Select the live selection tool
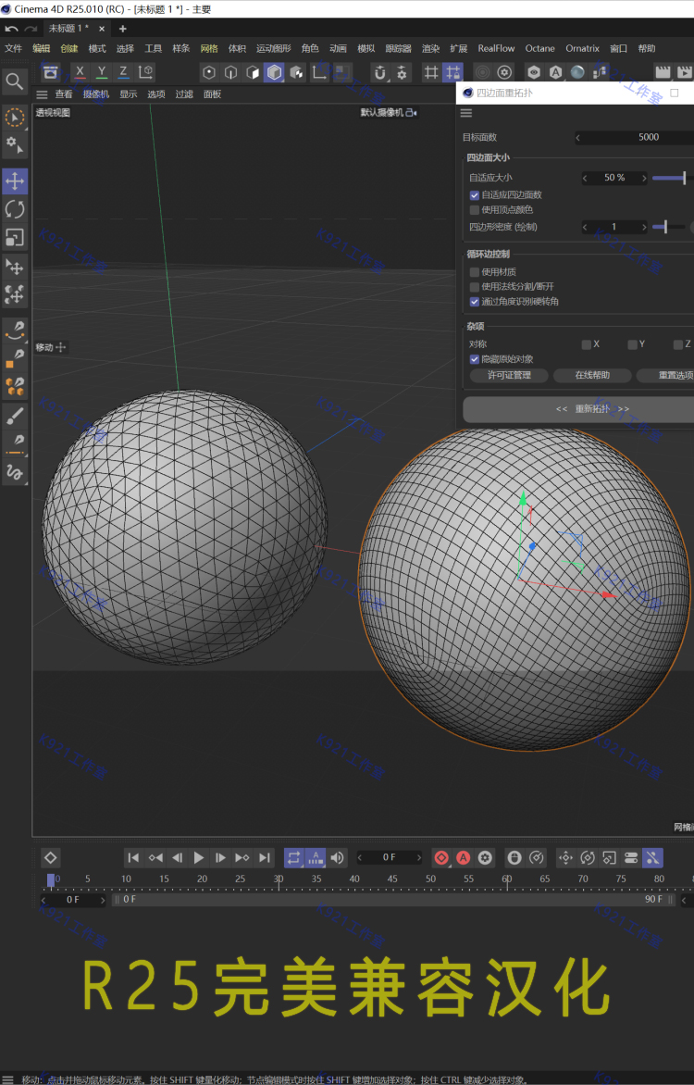The height and width of the screenshot is (1085, 694). point(15,117)
